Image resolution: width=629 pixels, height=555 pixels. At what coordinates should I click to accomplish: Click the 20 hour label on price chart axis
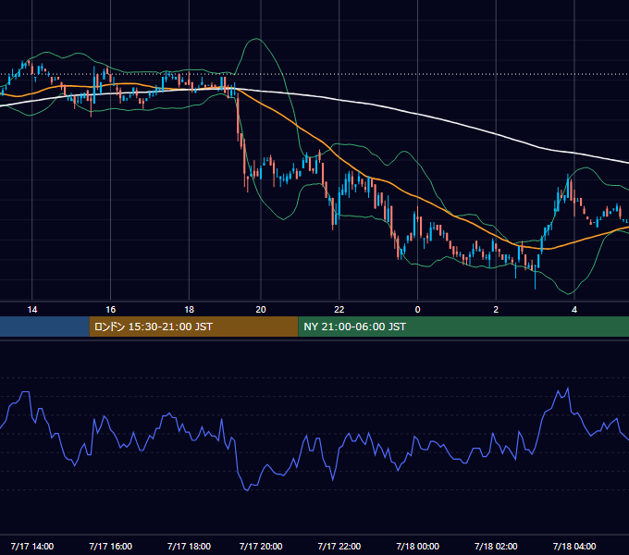point(261,310)
